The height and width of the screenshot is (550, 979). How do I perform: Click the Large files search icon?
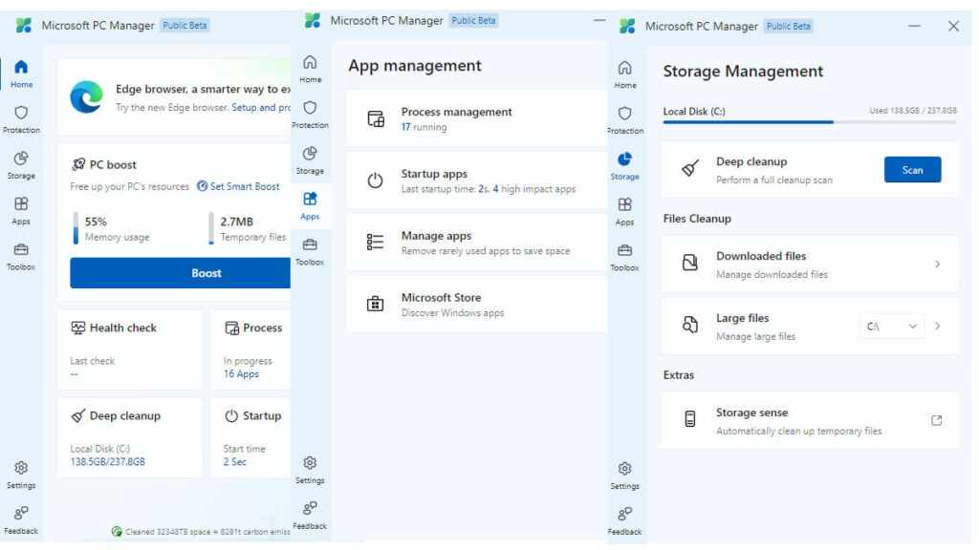point(690,325)
